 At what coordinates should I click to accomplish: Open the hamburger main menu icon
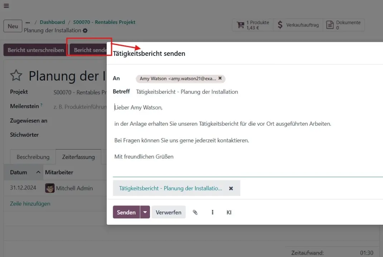pyautogui.click(x=6, y=6)
